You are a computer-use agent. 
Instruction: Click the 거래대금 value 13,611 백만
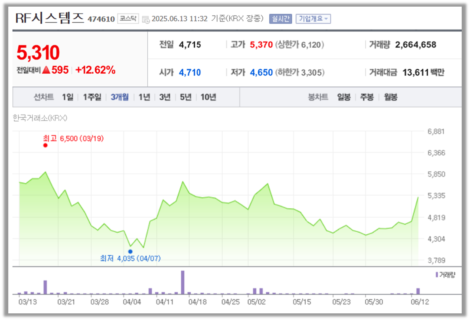click(423, 72)
